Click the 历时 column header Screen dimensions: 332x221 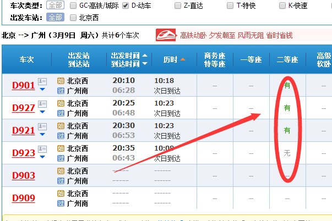pos(170,59)
